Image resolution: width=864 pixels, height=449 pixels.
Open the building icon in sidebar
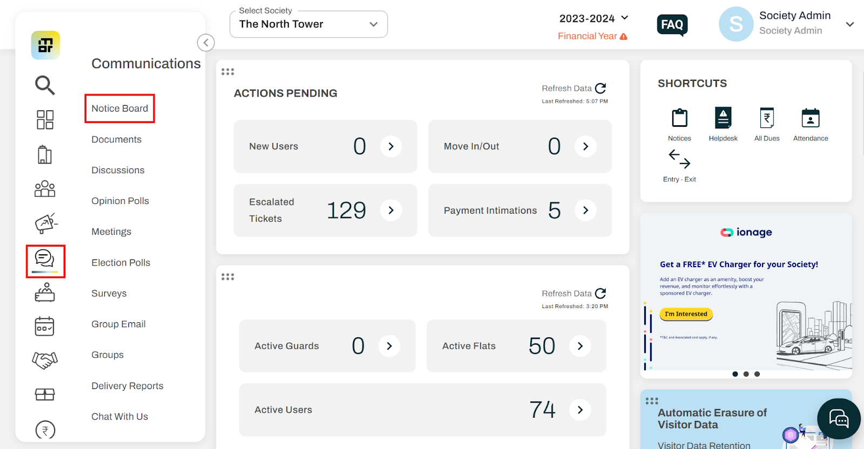tap(45, 154)
